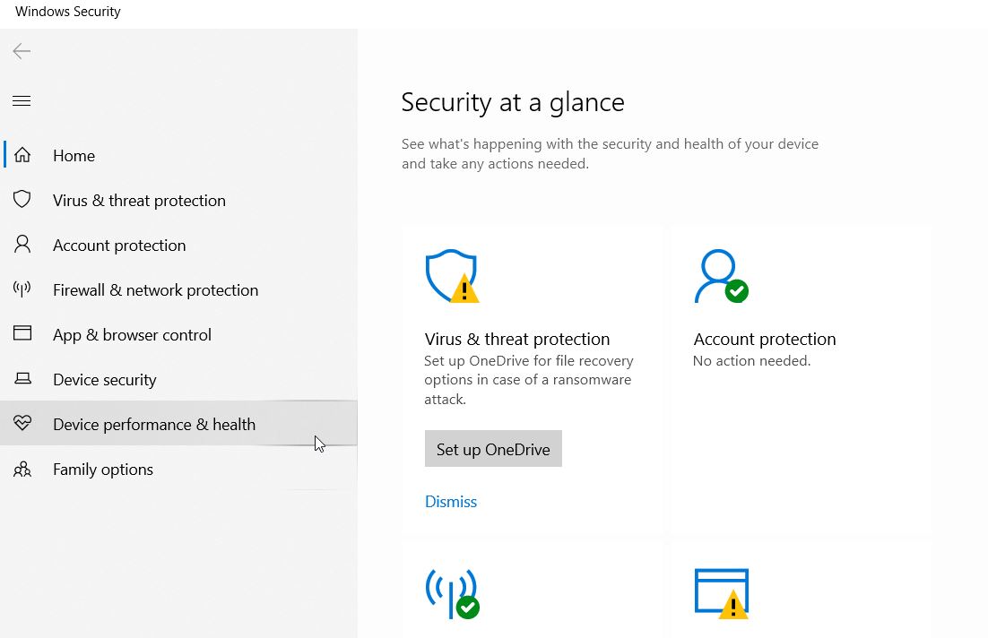The image size is (988, 638).
Task: Dismiss the OneDrive recommendation
Action: [x=451, y=501]
